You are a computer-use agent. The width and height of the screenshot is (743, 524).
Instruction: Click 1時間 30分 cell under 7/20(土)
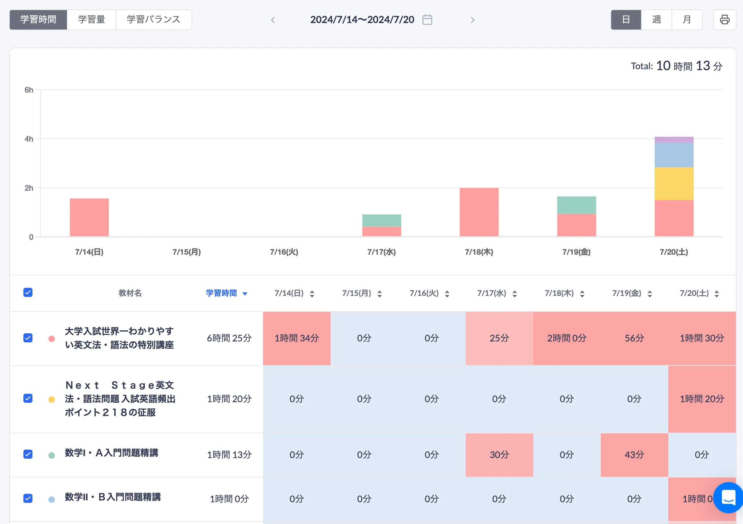[x=702, y=338]
